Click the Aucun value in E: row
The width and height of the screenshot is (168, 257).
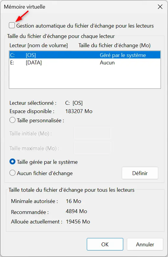point(107,63)
